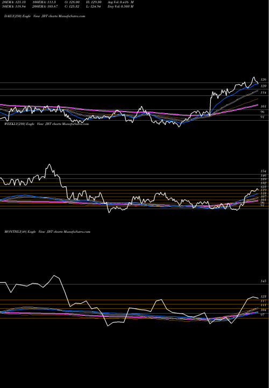Click the MONTHLY(48) Eagle View chart title
Screen dimensions: 269x388
pyautogui.click(x=47, y=232)
